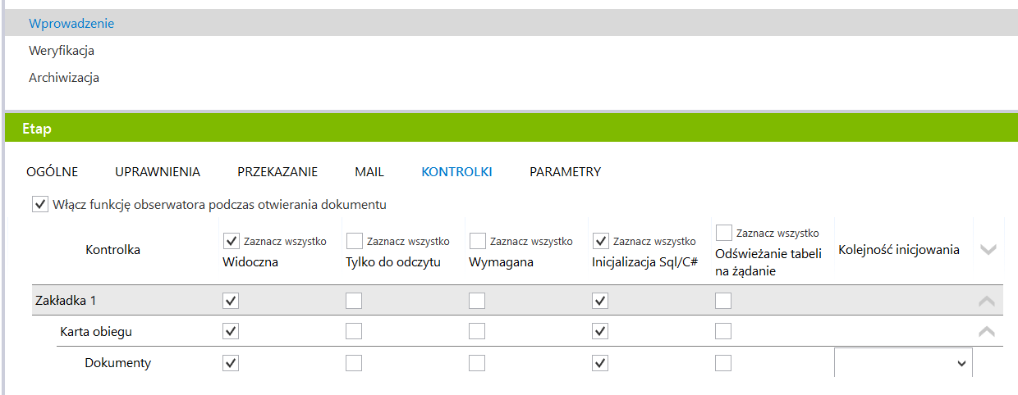Viewport: 1018px width, 395px height.
Task: Collapse the Zakładka 1 row chevron
Action: [x=988, y=301]
